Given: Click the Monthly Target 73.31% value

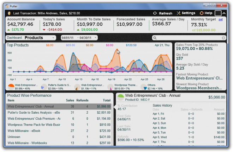Looking at the screenshot, I should pos(199,25).
